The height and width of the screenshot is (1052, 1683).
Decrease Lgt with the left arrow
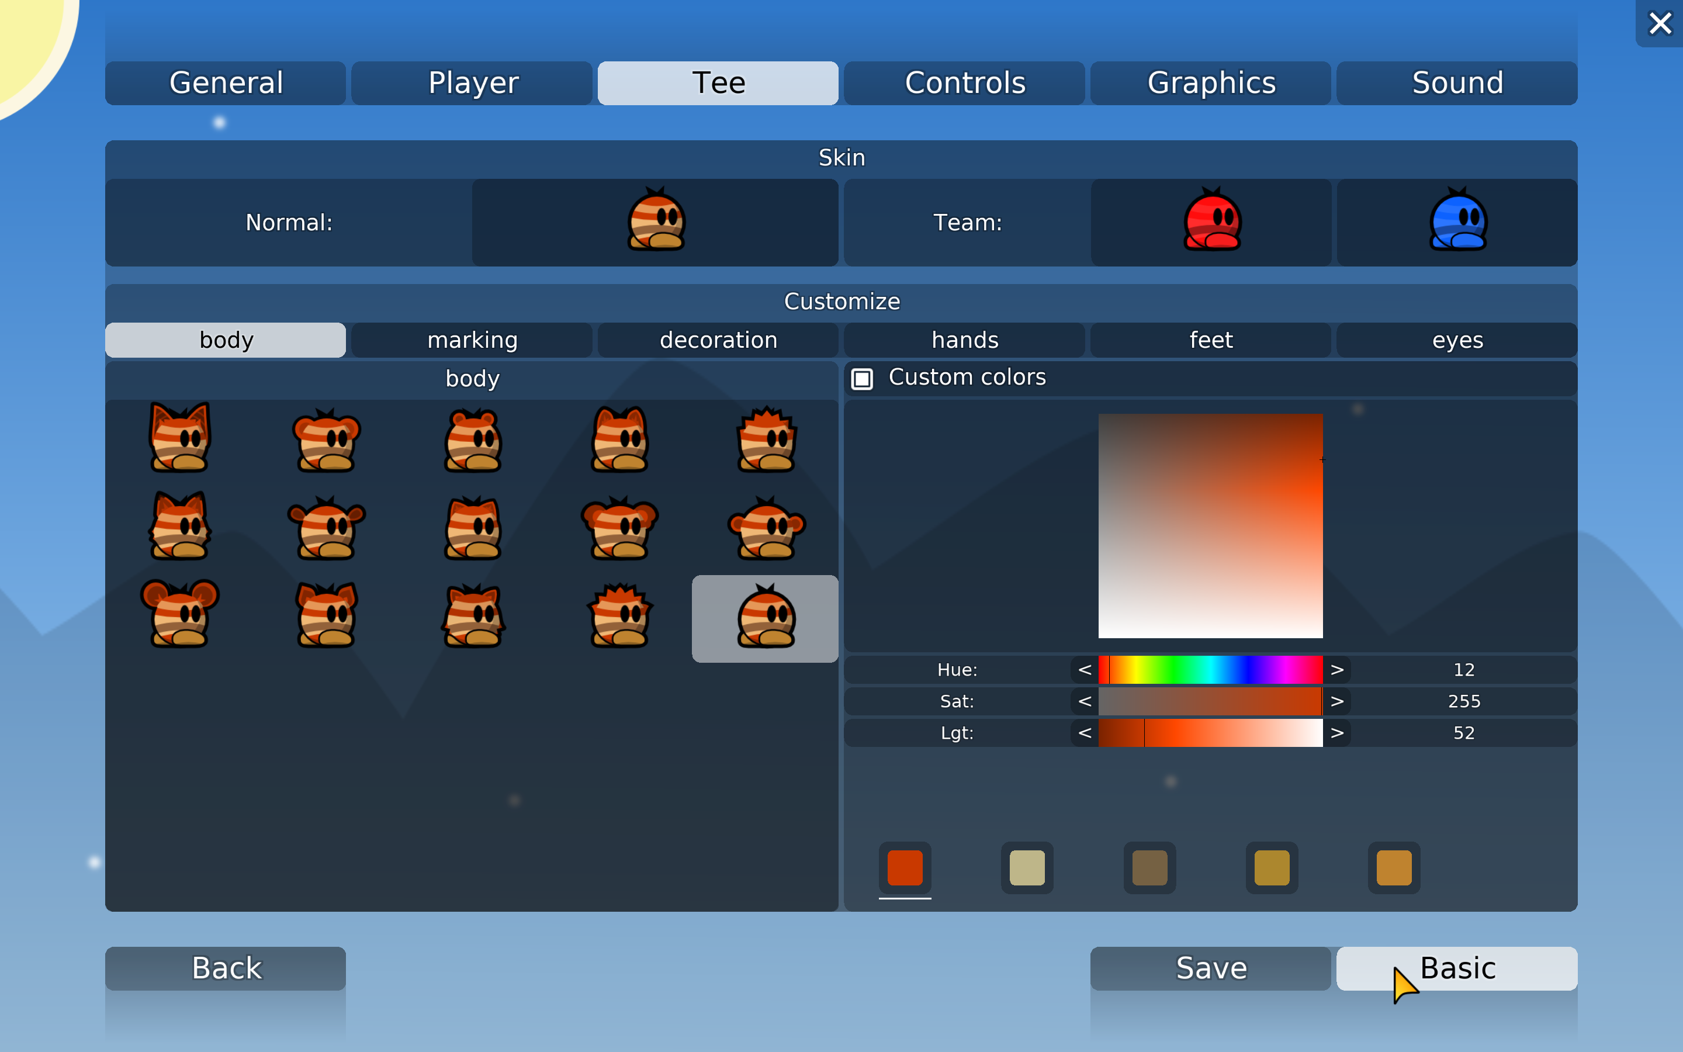coord(1084,733)
